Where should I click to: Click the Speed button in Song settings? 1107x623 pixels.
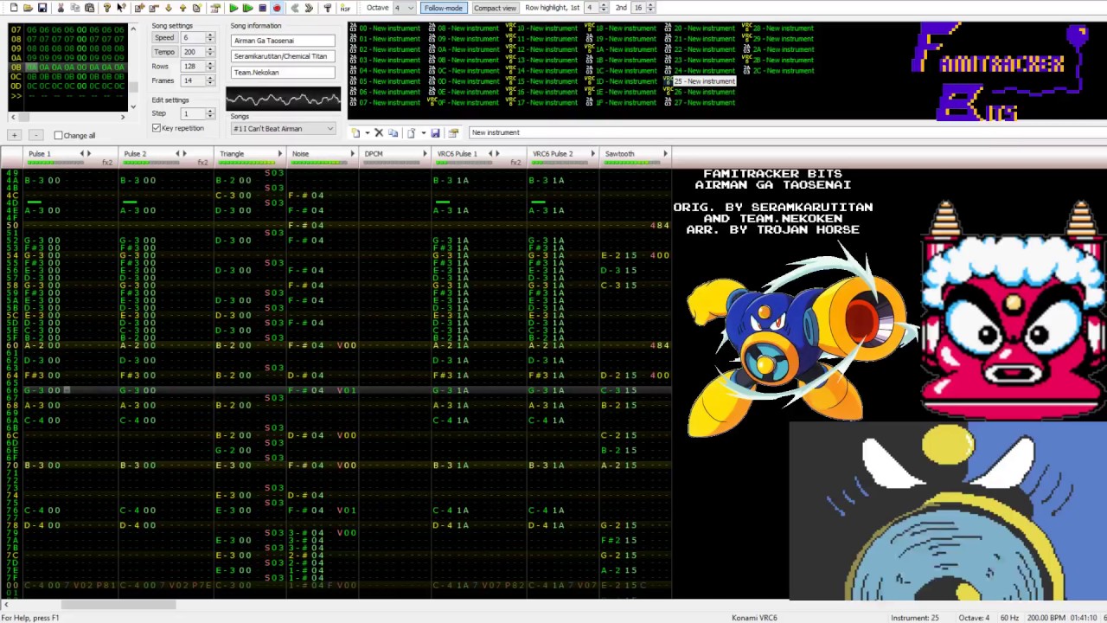164,37
